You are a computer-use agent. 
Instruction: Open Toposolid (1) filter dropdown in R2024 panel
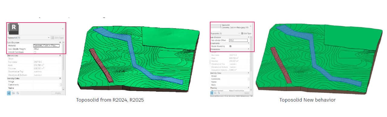pos(48,38)
